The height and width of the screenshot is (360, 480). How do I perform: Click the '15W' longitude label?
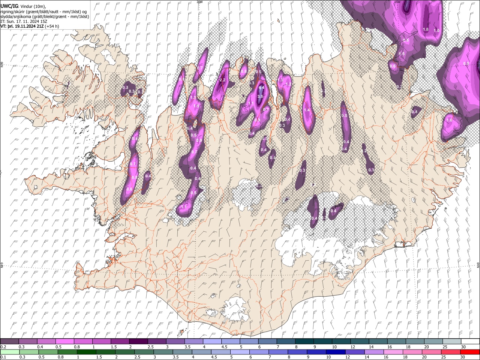click(x=397, y=2)
